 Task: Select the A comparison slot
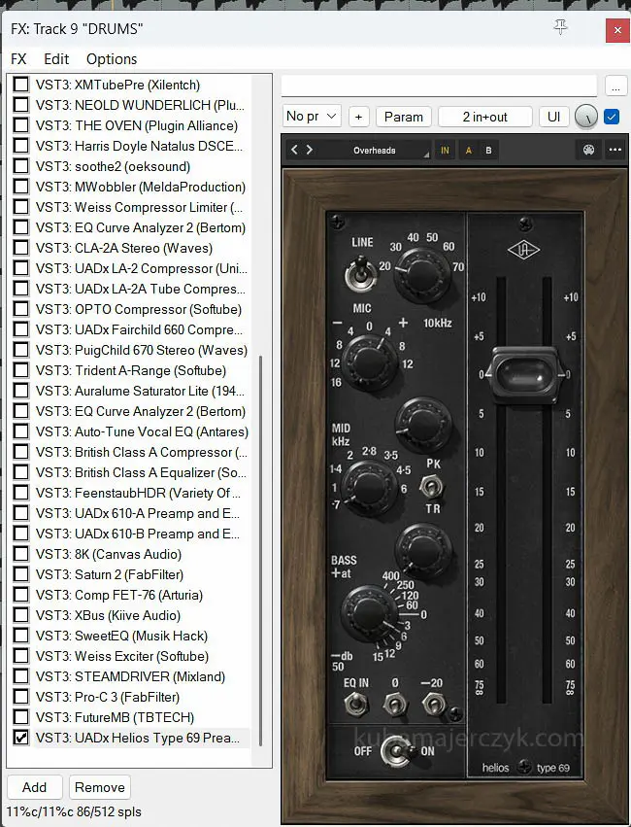click(x=469, y=151)
